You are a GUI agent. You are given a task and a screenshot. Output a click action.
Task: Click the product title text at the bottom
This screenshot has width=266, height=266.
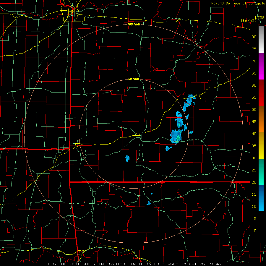point(134,264)
